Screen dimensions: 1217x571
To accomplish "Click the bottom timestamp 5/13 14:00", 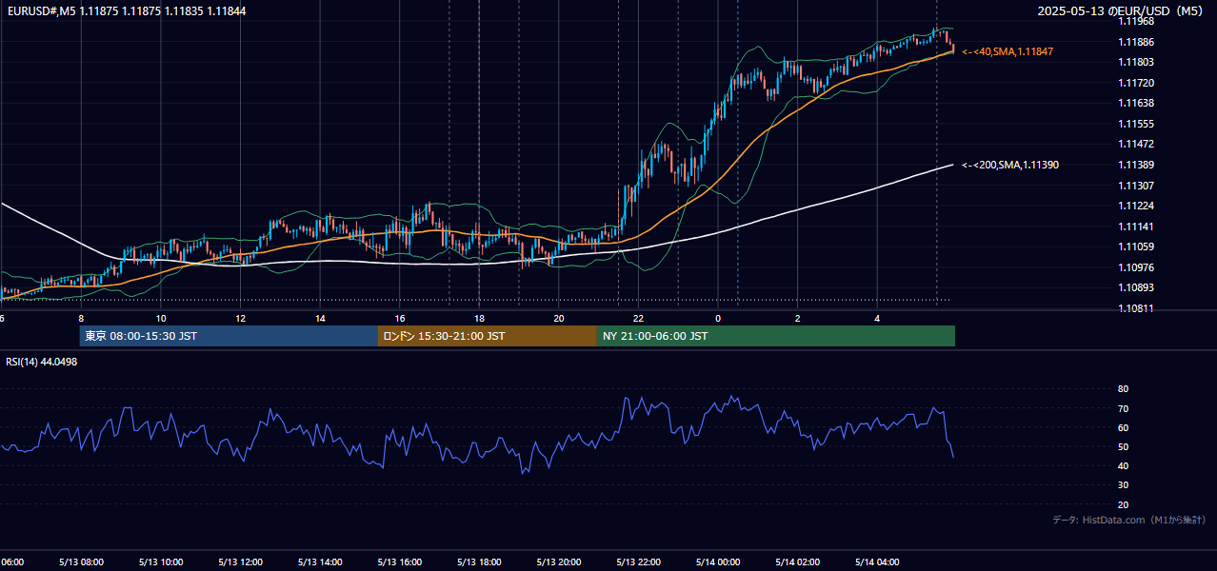I will [x=319, y=562].
